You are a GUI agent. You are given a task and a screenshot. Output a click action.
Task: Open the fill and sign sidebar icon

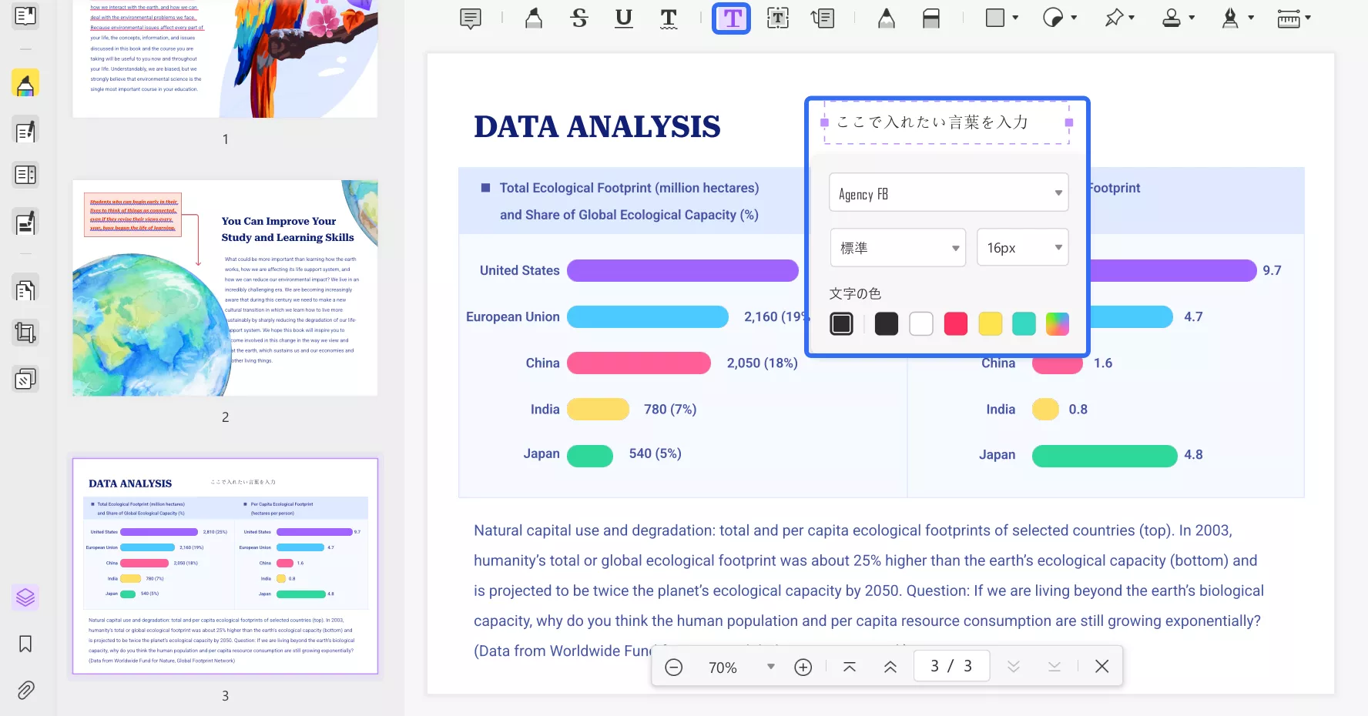coord(25,222)
